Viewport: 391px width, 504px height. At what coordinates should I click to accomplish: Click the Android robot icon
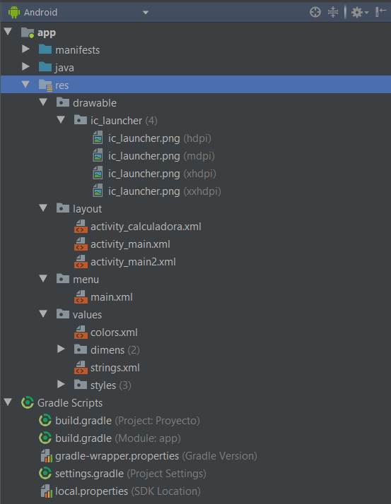pos(14,13)
